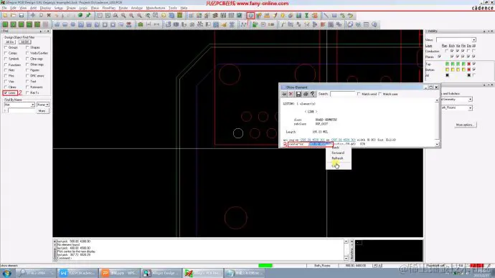Uncheck the Lines checkbox in Find filter
Viewport: 495px width, 278px height.
click(x=6, y=93)
